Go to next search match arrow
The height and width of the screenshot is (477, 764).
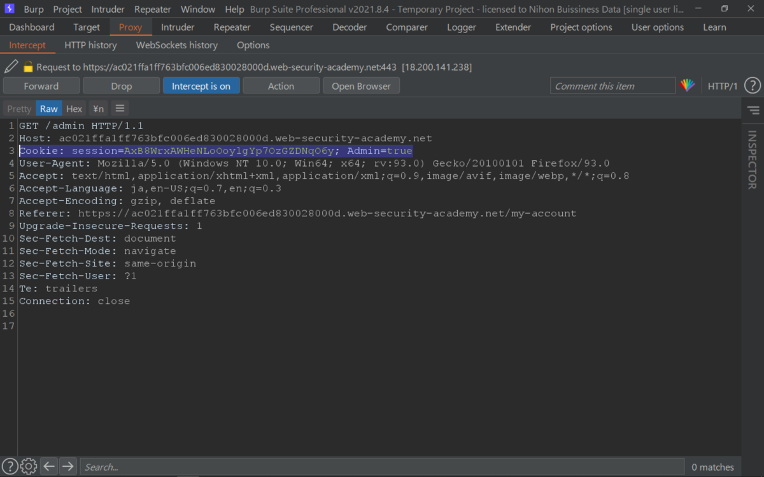(68, 466)
